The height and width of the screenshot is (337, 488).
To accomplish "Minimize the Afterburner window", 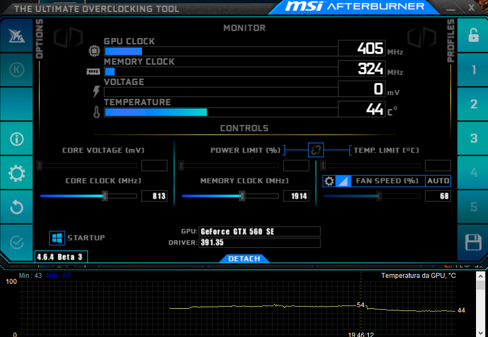I will click(450, 9).
